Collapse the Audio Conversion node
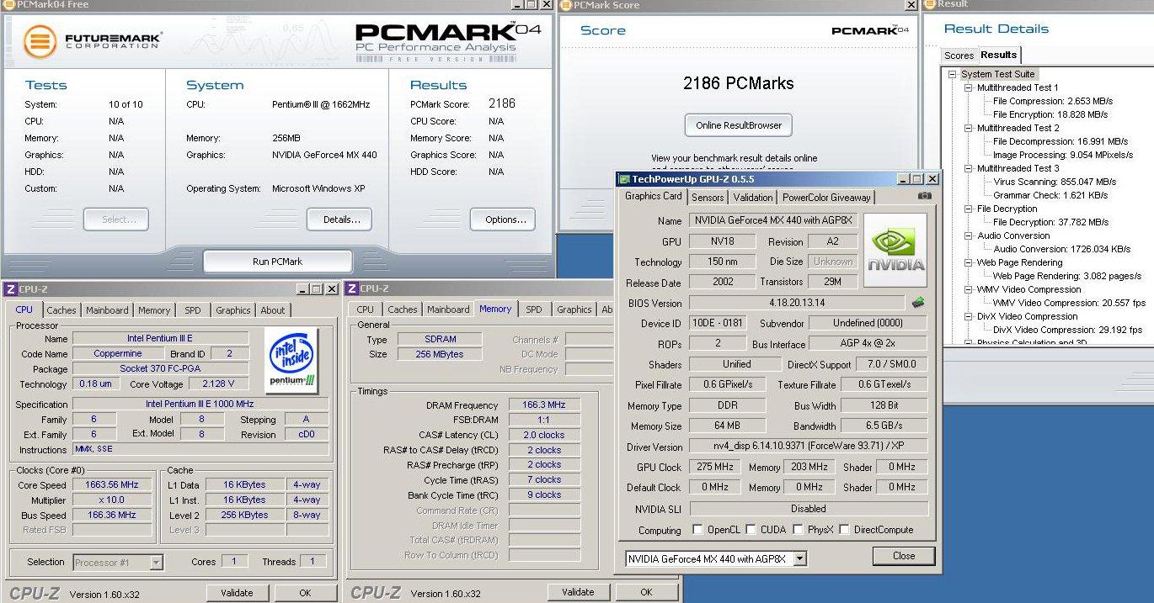Screen dimensions: 1154x603 pyautogui.click(x=969, y=235)
